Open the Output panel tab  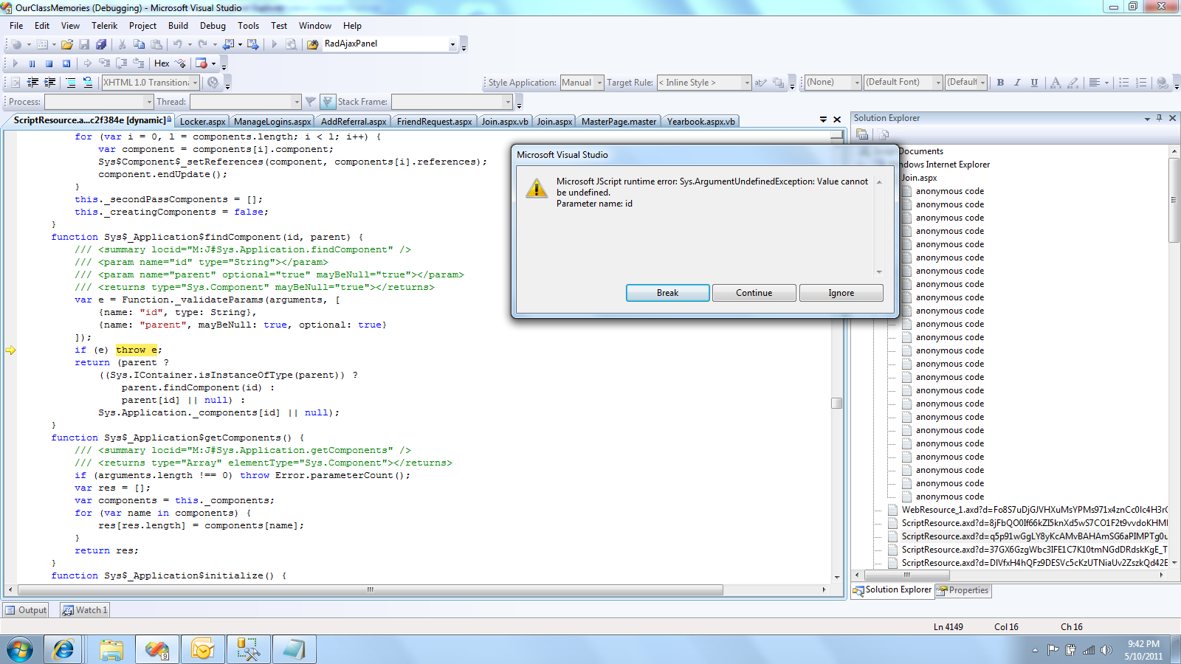pos(26,610)
